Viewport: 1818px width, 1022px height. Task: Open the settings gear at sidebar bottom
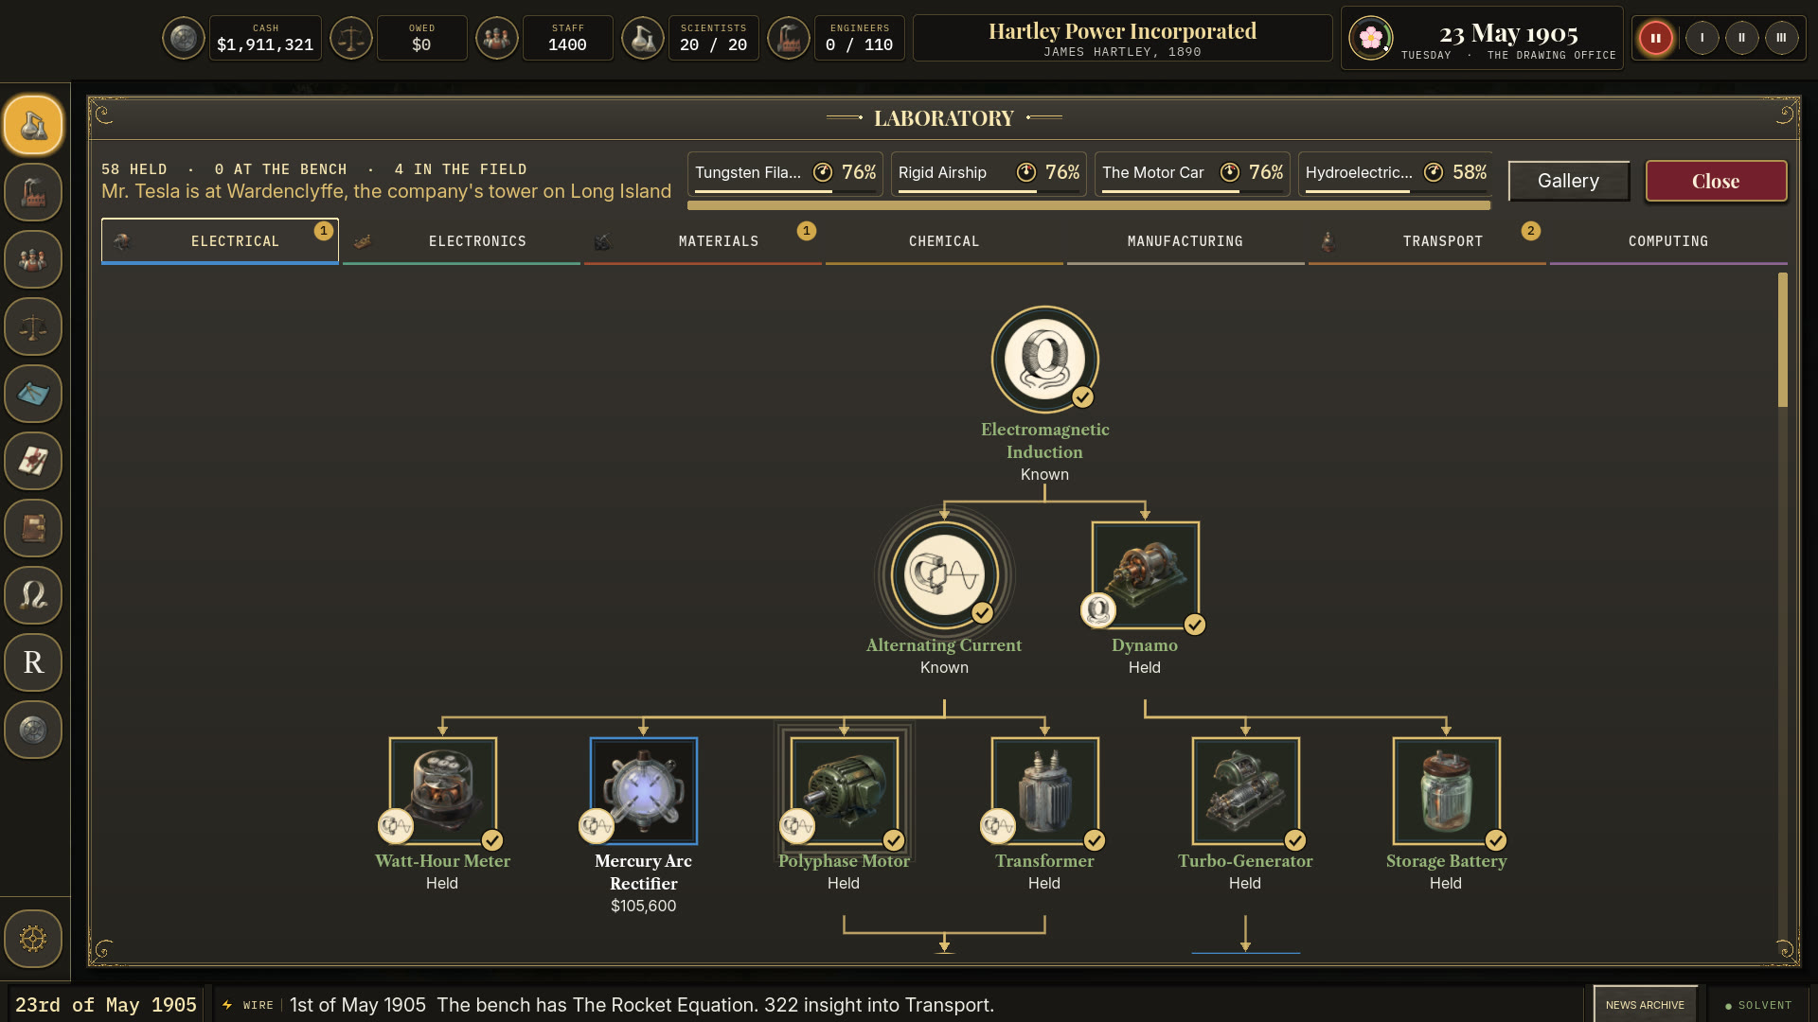(x=33, y=939)
